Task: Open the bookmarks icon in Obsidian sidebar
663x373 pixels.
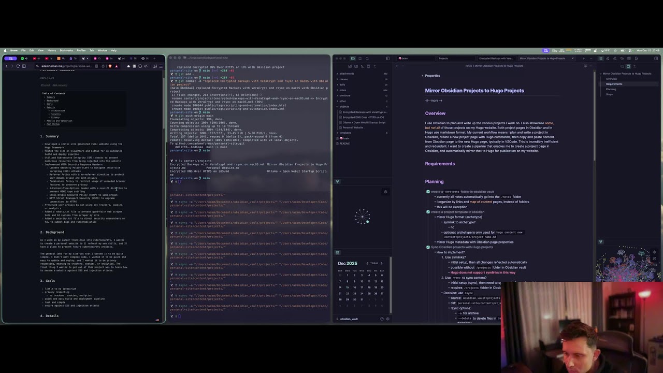Action: tap(360, 59)
